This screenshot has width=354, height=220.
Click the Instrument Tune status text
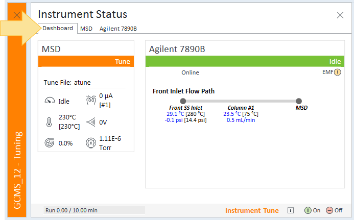[x=252, y=210]
